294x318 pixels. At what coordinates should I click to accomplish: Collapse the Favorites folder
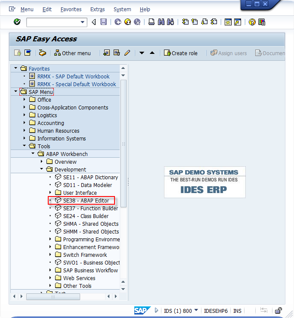point(15,69)
